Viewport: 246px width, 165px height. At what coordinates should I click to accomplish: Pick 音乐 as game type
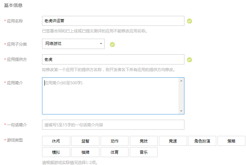click(x=144, y=152)
